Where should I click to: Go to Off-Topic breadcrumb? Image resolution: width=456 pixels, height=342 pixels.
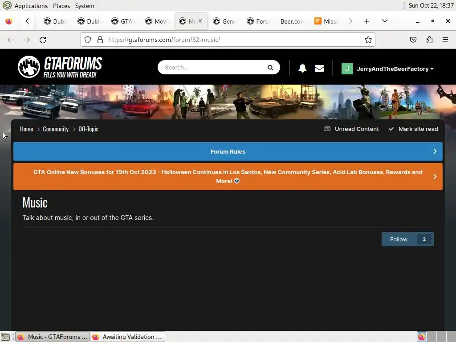coord(89,129)
